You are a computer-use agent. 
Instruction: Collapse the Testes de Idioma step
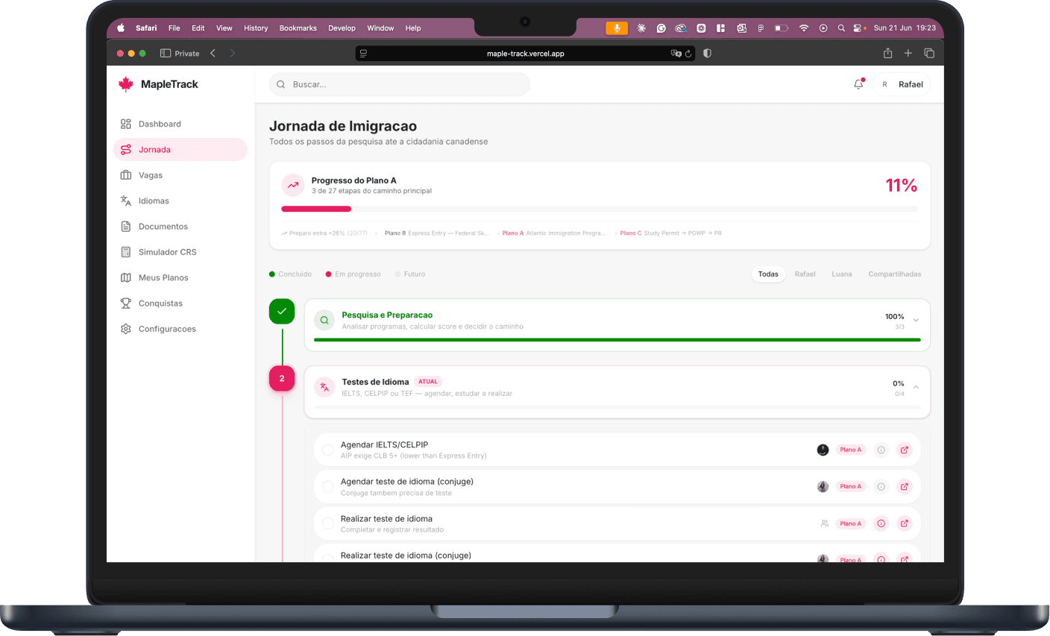[x=916, y=388]
